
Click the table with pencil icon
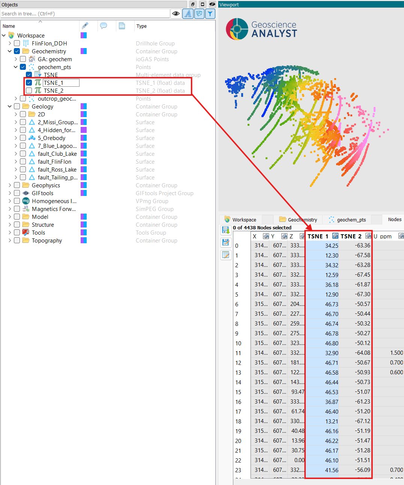click(x=226, y=255)
